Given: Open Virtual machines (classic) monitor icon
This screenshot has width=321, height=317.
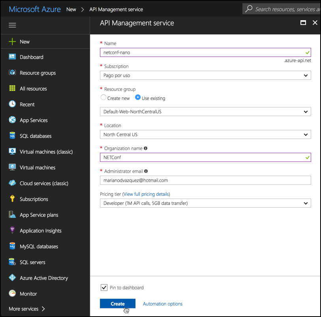Looking at the screenshot, I should (x=12, y=151).
